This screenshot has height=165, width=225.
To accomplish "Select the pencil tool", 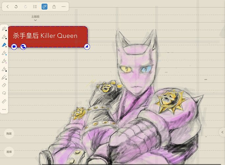I will point(4,77).
